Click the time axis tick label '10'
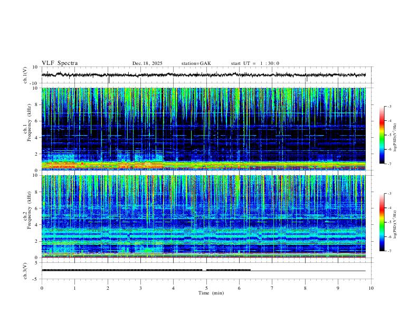This screenshot has width=418, height=323. [x=371, y=288]
